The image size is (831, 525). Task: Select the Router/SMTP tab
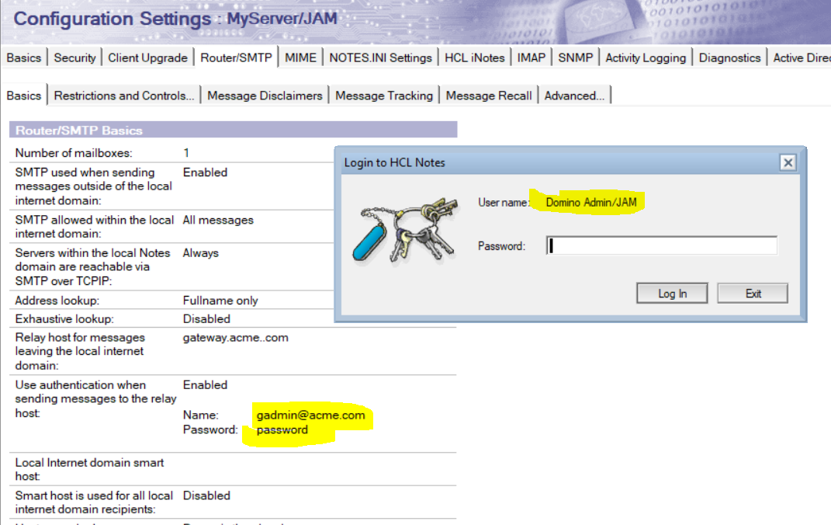click(x=236, y=57)
